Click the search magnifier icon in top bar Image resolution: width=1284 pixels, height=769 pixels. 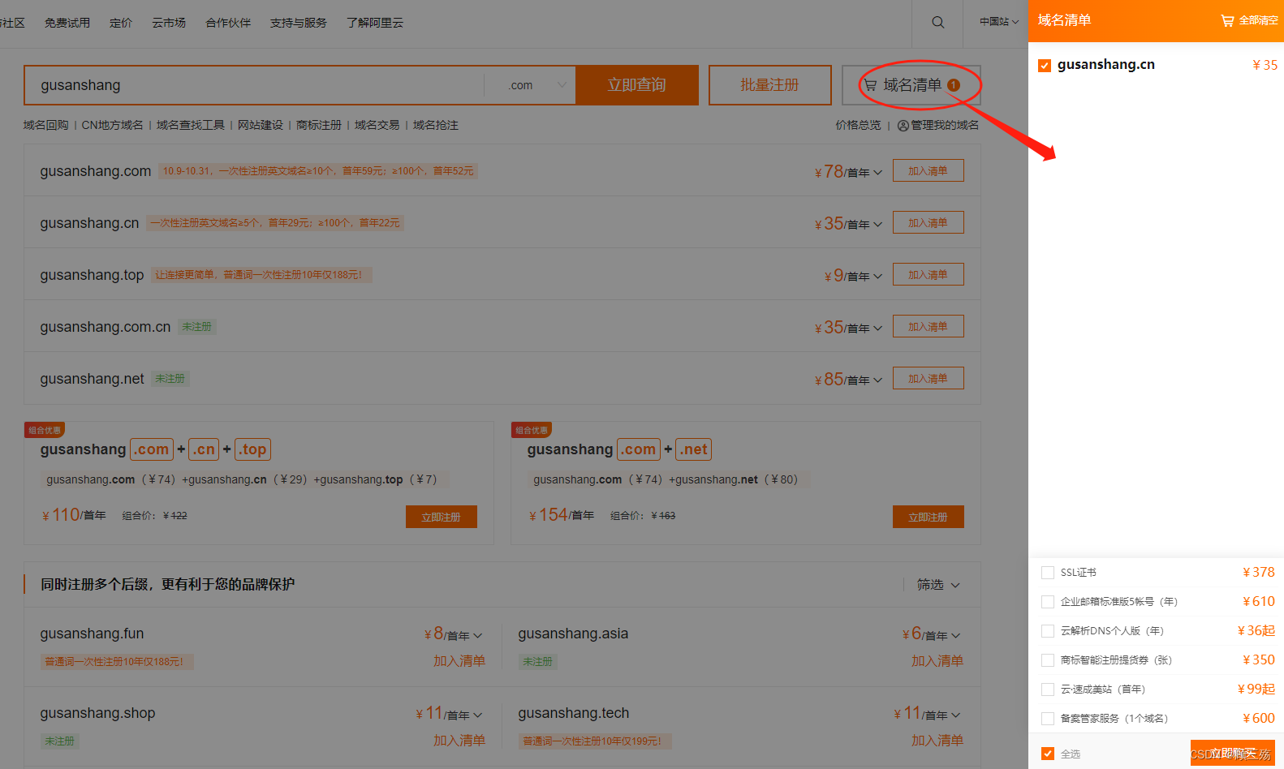(938, 22)
